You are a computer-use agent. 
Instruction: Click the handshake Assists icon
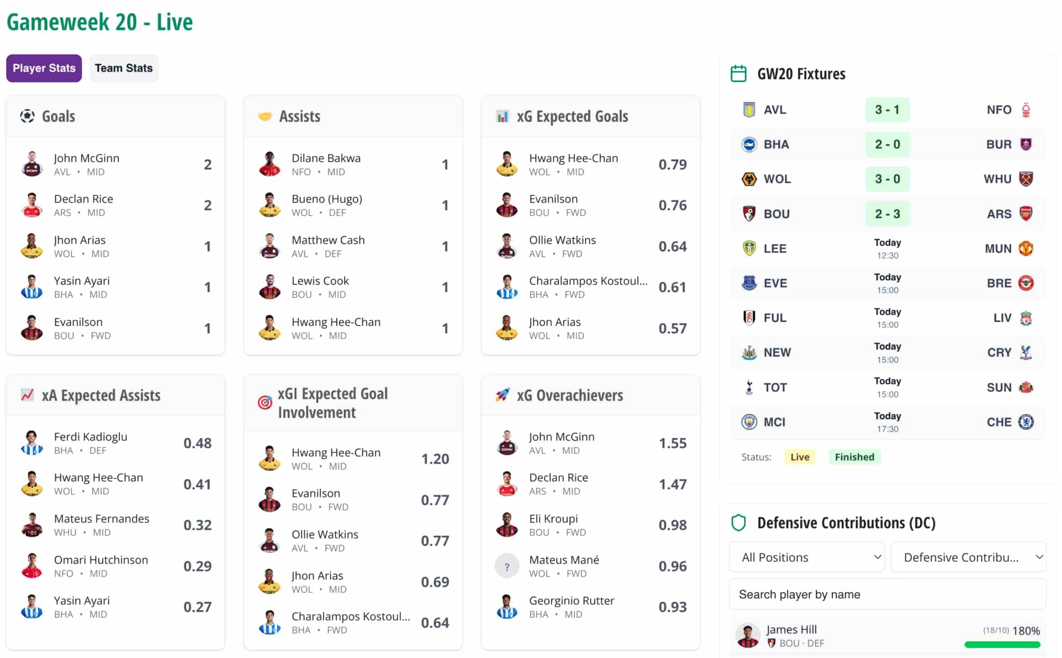[x=264, y=116]
